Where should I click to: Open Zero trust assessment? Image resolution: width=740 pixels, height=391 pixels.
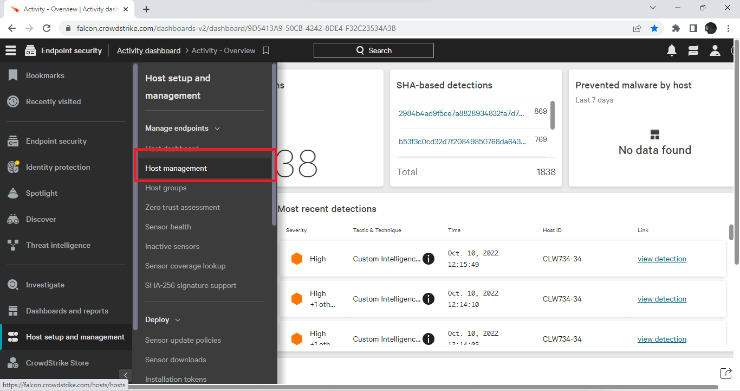pos(183,207)
